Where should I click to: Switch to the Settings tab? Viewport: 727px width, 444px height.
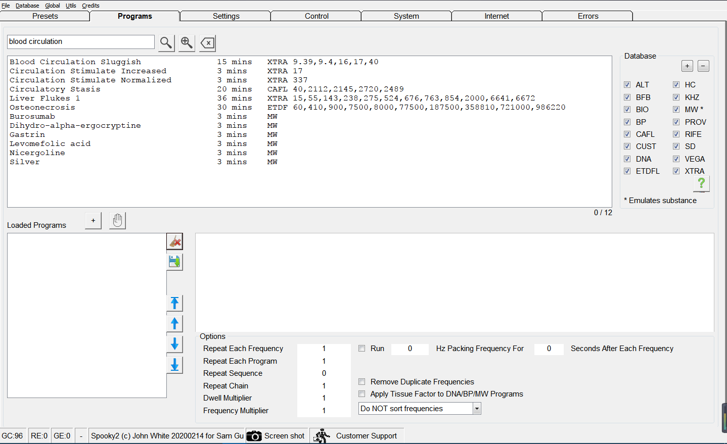(226, 16)
